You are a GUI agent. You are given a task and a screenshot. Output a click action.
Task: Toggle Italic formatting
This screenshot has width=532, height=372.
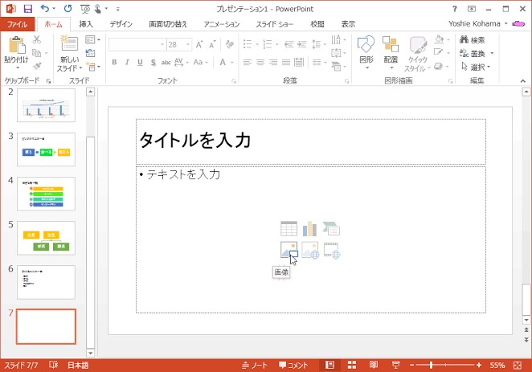tap(127, 62)
